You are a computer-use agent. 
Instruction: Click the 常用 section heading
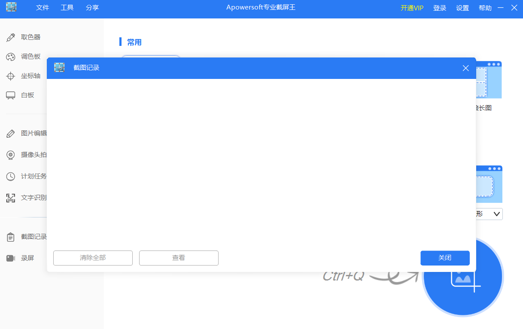134,42
